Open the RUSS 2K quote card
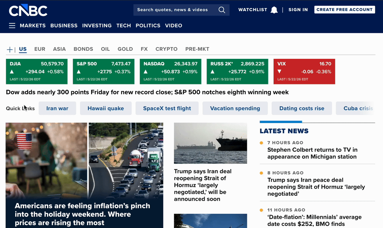The image size is (383, 228). tap(237, 72)
